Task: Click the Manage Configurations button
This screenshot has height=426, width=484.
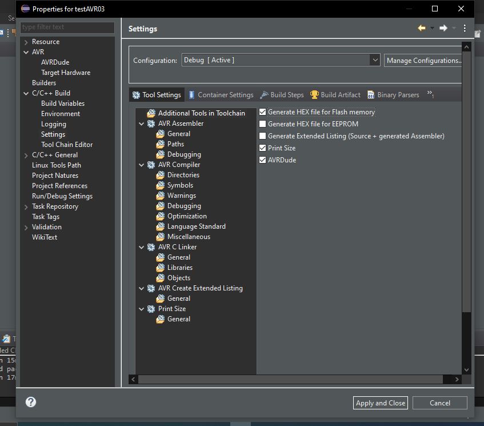Action: pyautogui.click(x=423, y=60)
